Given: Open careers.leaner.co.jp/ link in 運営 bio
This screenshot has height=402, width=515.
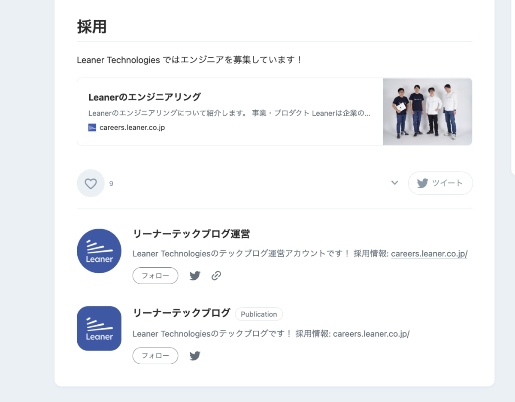Looking at the screenshot, I should point(429,254).
